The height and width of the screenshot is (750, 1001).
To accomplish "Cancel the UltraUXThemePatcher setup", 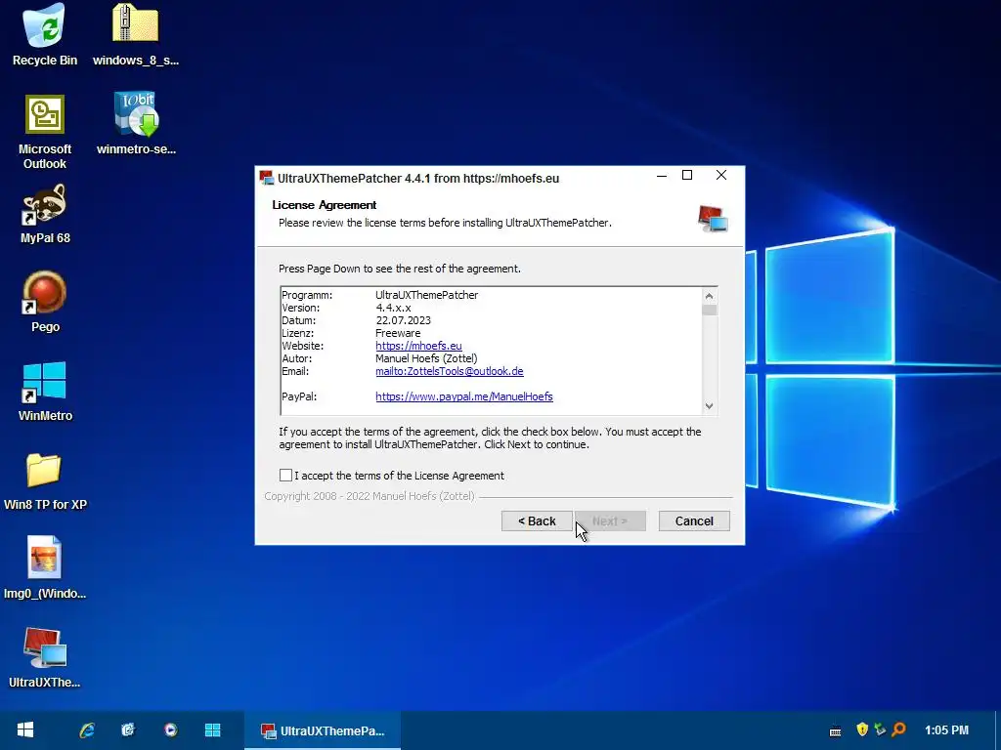I will pyautogui.click(x=694, y=521).
